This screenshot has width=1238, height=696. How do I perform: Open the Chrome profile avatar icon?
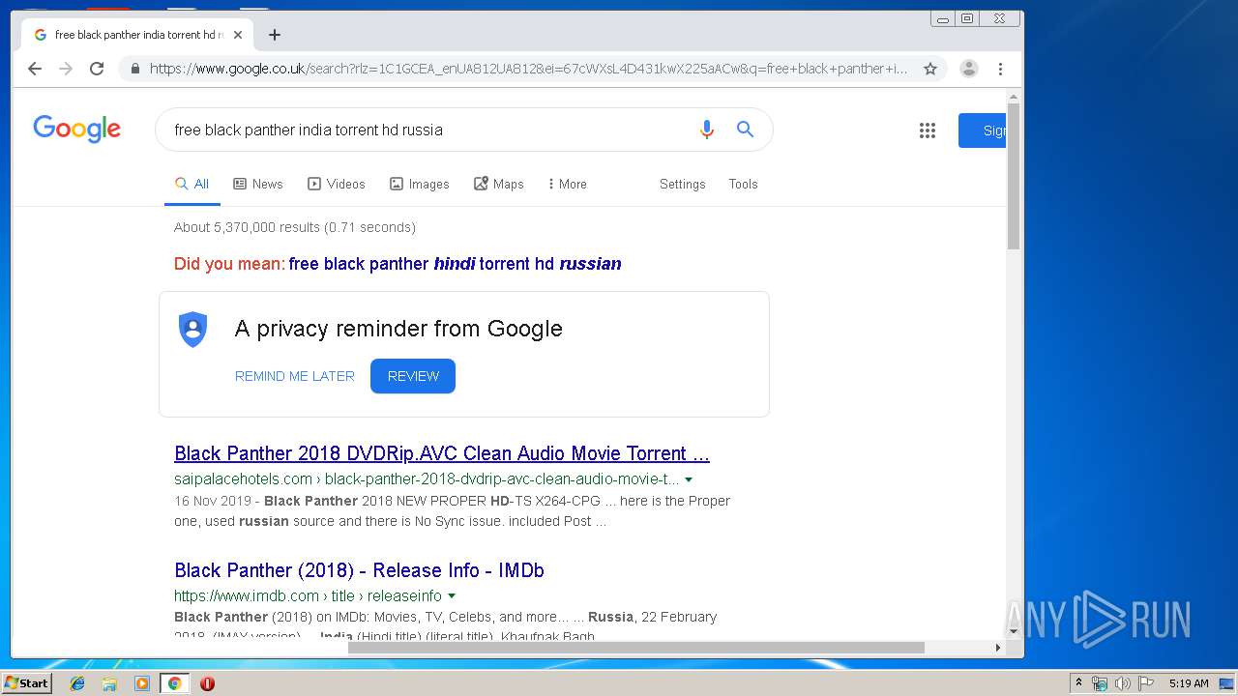[968, 69]
